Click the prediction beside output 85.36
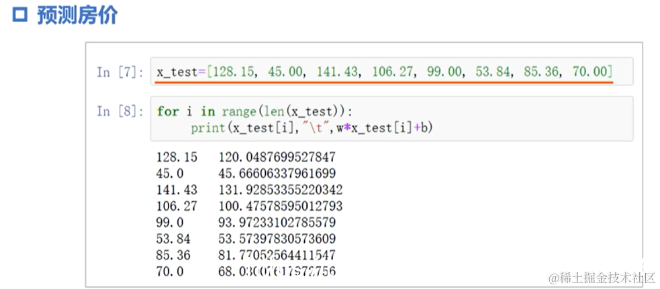660x289 pixels. [x=277, y=255]
